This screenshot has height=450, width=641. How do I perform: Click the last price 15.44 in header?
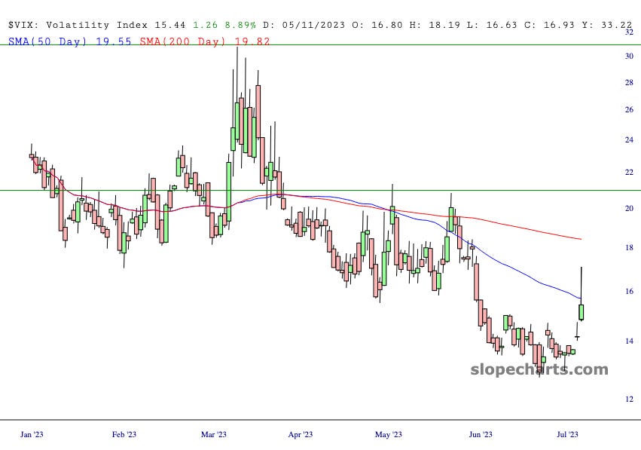click(x=170, y=25)
